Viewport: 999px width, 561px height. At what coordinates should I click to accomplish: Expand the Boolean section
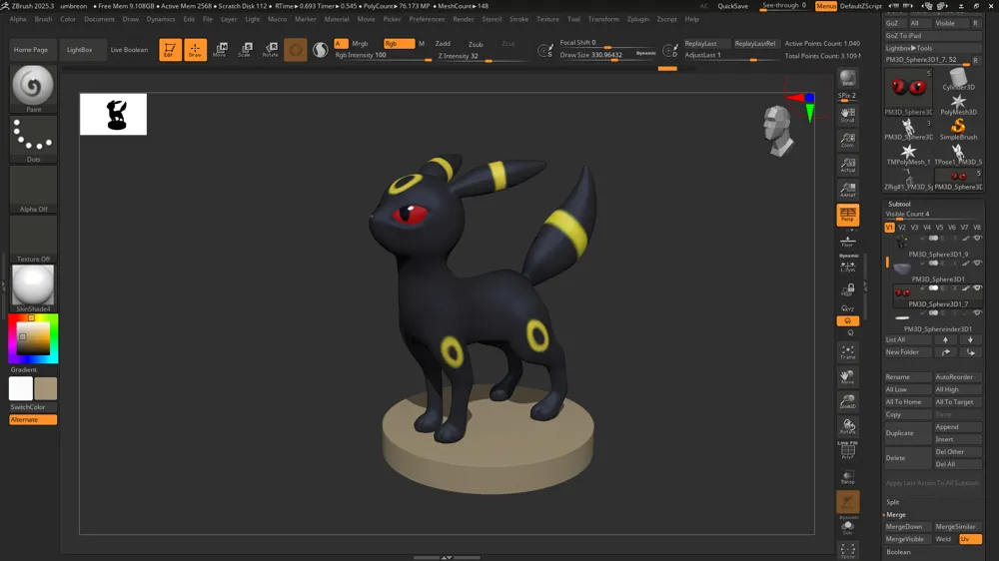[x=898, y=552]
